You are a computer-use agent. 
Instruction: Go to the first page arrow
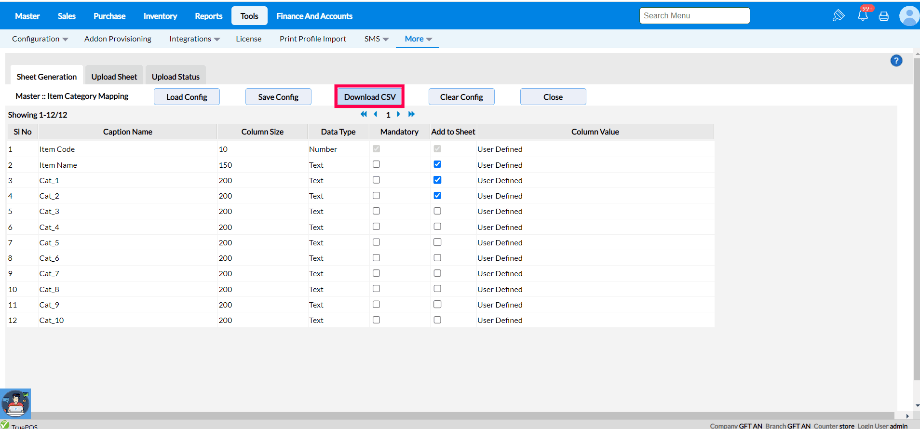coord(364,114)
